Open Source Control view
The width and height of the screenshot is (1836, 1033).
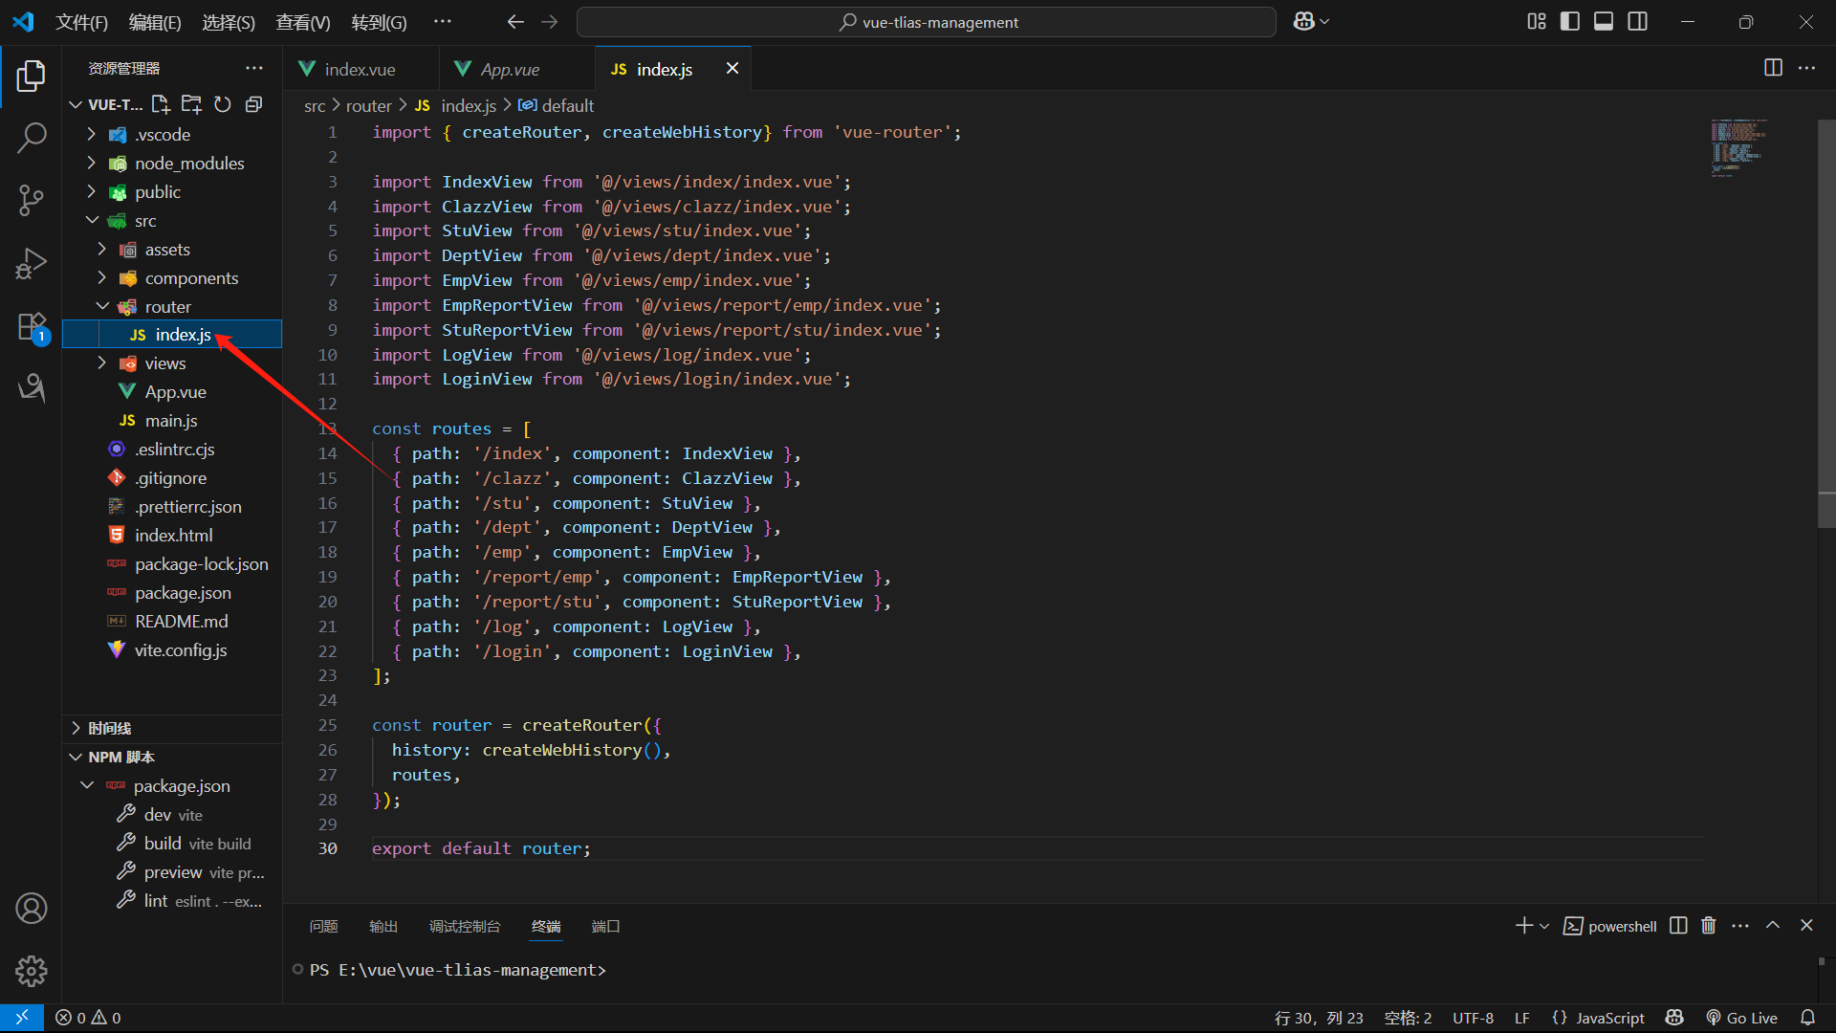pos(31,200)
